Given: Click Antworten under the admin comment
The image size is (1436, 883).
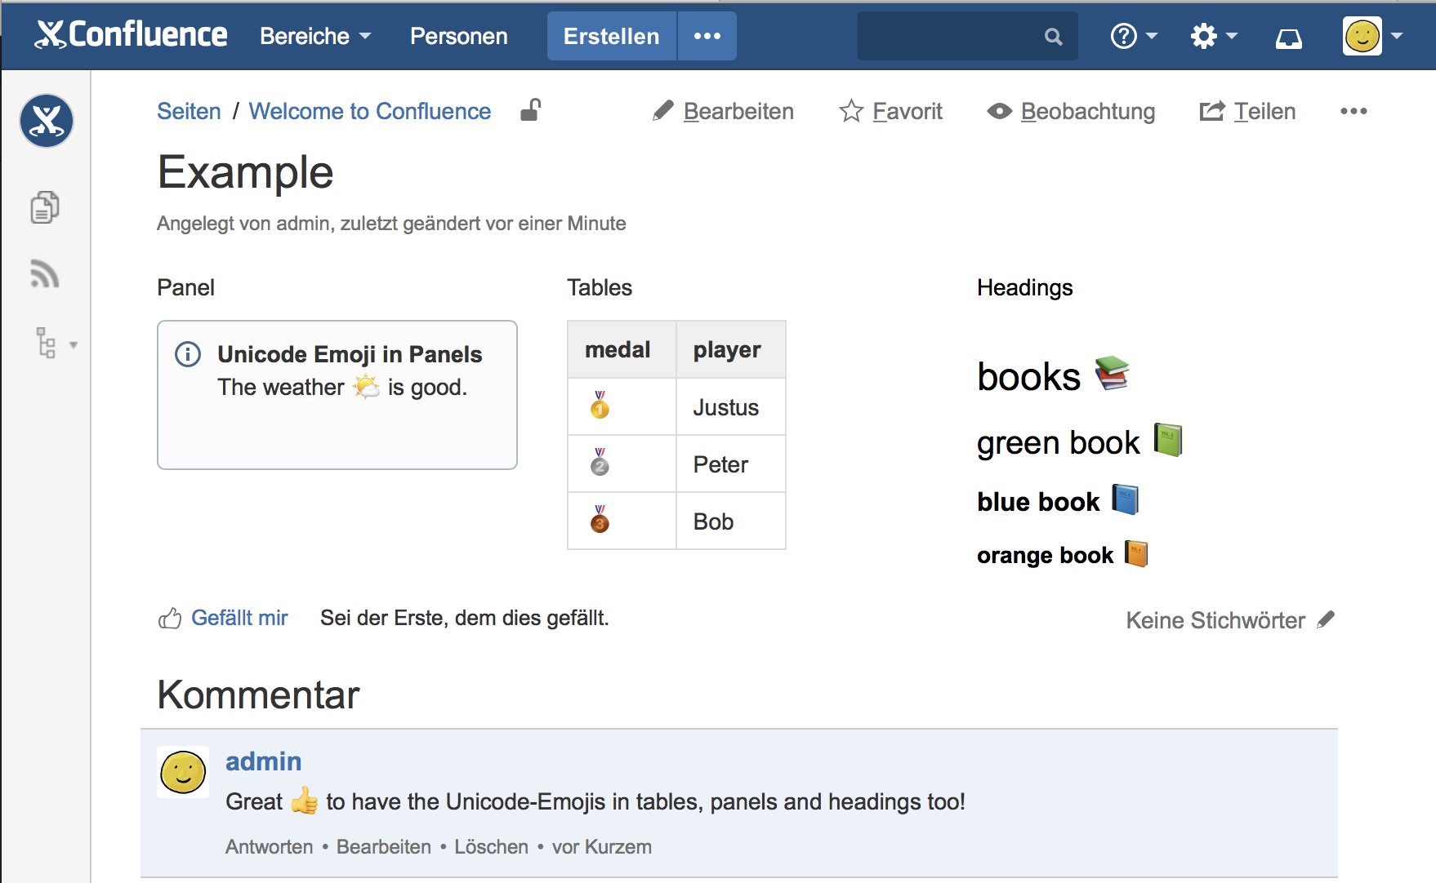Looking at the screenshot, I should tap(269, 846).
